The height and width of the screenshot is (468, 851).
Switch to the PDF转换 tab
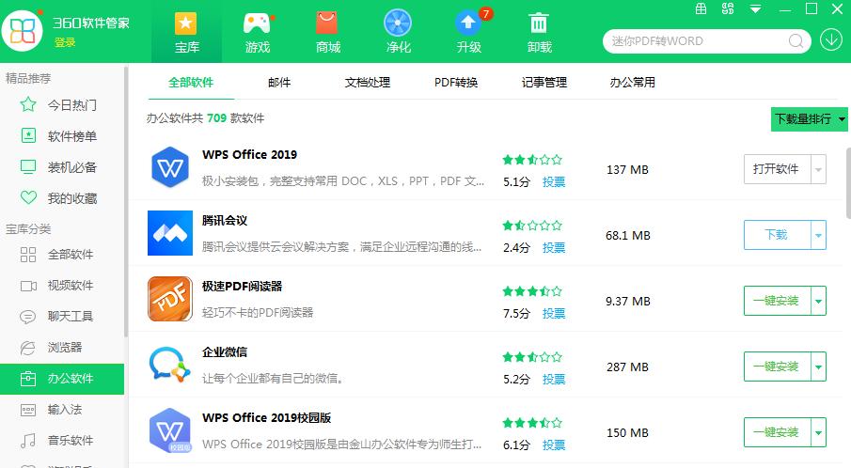(x=456, y=83)
